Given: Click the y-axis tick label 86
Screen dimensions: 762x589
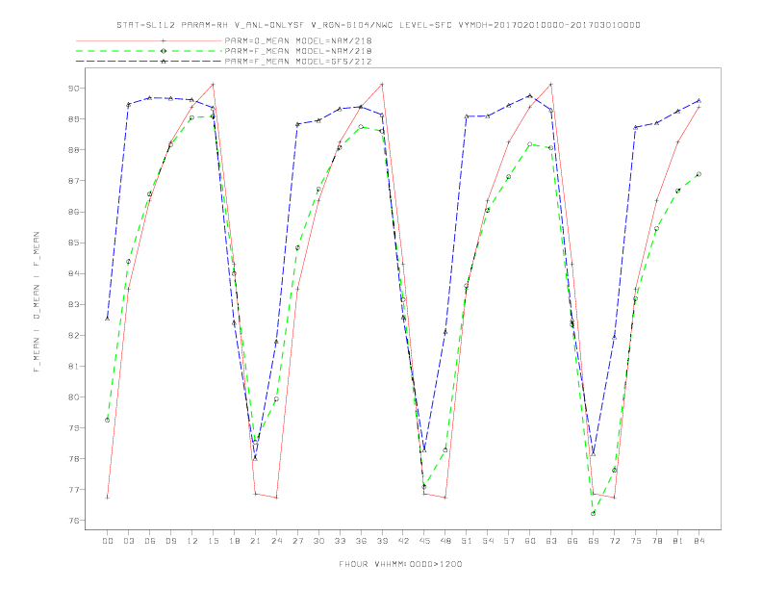Looking at the screenshot, I should (73, 212).
